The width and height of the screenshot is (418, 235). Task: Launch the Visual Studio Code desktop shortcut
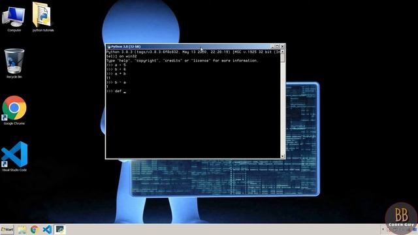[x=14, y=157]
